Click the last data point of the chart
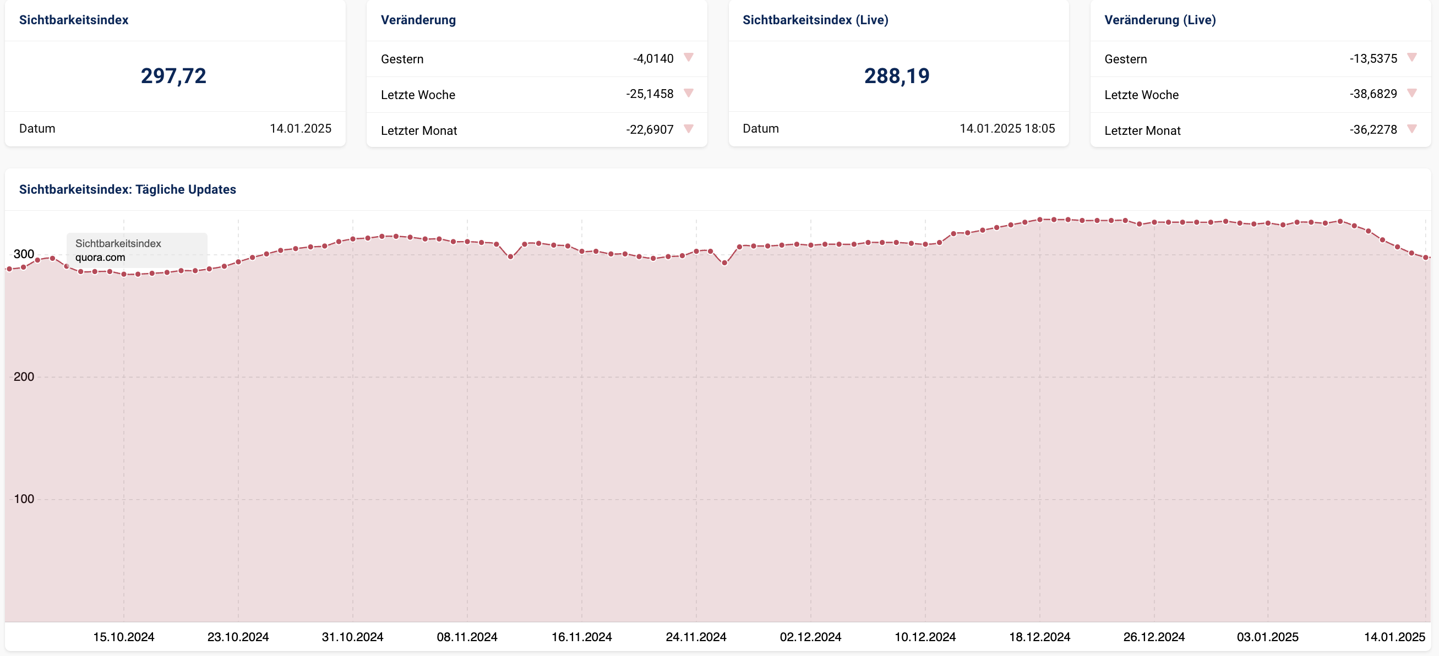The image size is (1439, 656). [1426, 258]
